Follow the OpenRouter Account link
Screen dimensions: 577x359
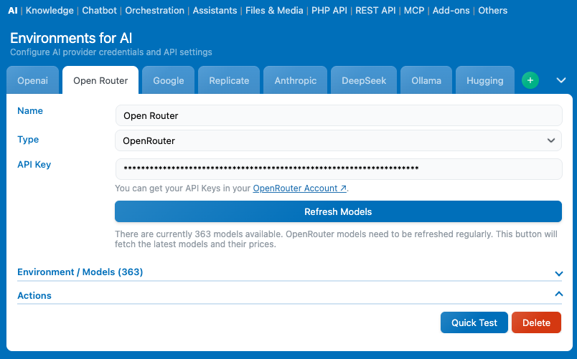(299, 188)
